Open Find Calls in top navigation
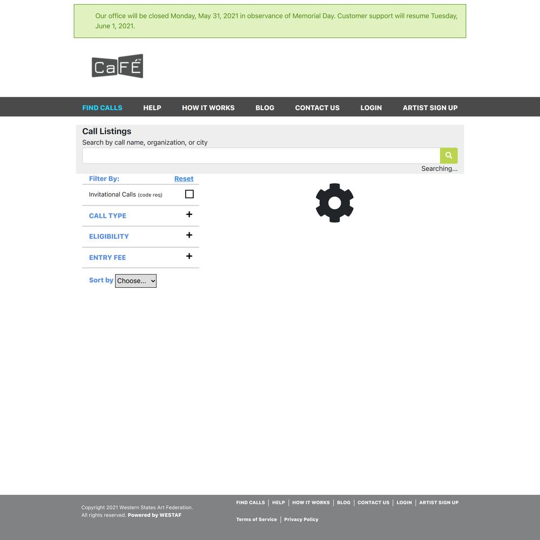Screen dimensions: 540x540 [102, 107]
